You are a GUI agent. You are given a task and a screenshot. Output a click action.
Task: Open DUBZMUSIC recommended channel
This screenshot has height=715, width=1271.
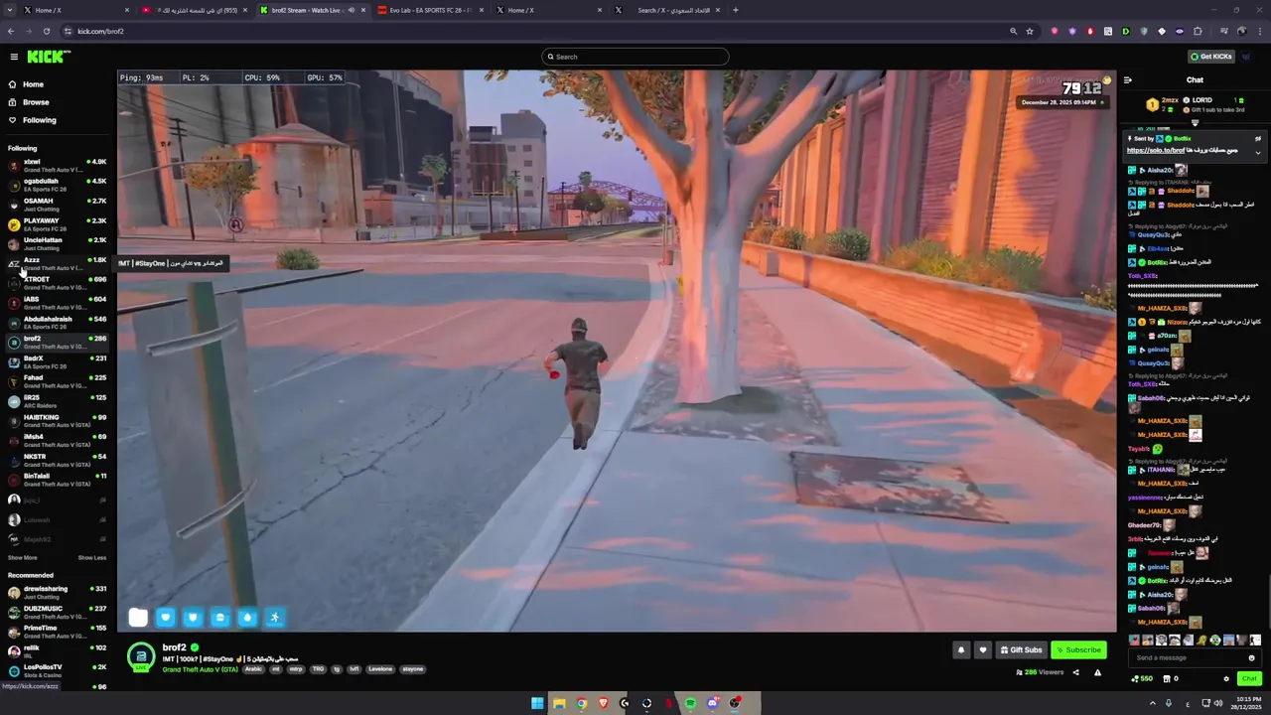click(x=56, y=613)
